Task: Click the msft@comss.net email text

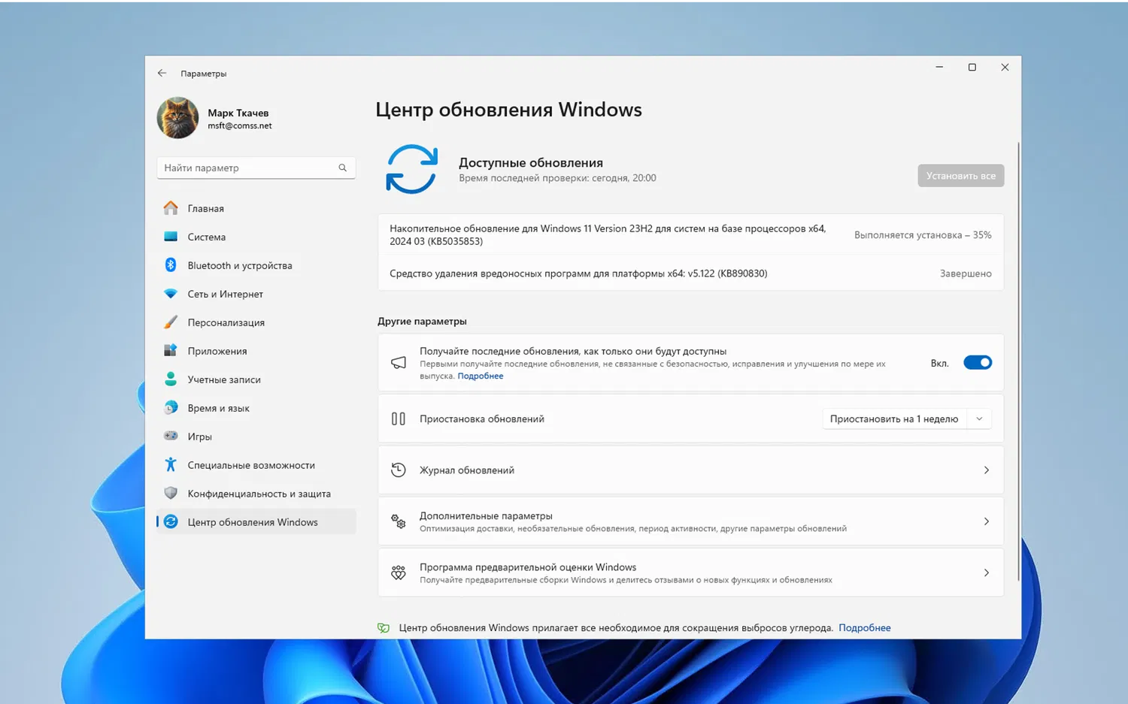Action: pyautogui.click(x=239, y=125)
